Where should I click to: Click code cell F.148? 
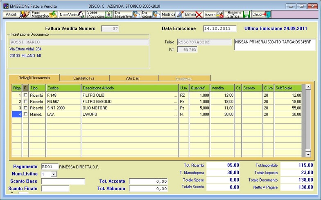click(x=63, y=95)
